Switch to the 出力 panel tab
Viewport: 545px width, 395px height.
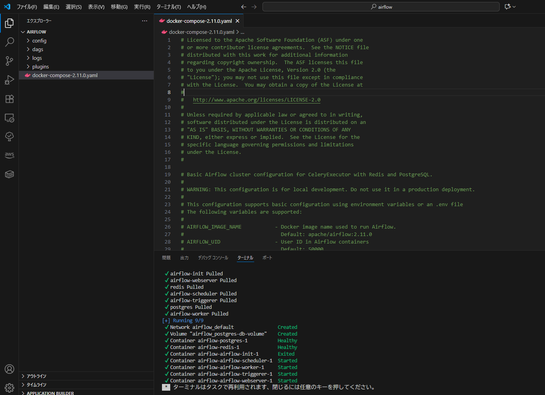tap(184, 258)
